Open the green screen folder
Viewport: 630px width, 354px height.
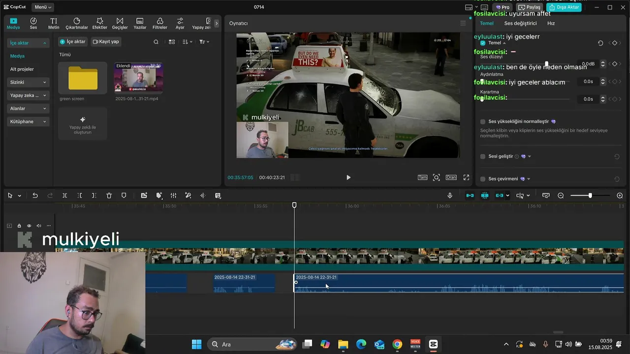point(83,78)
